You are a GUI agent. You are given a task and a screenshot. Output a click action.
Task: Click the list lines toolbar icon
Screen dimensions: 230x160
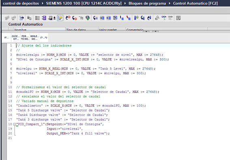tap(37, 18)
